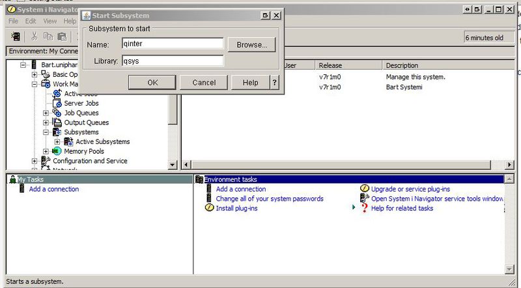Click the Active Jobs icon
Screen dimensions: 521x288
pyautogui.click(x=57, y=94)
